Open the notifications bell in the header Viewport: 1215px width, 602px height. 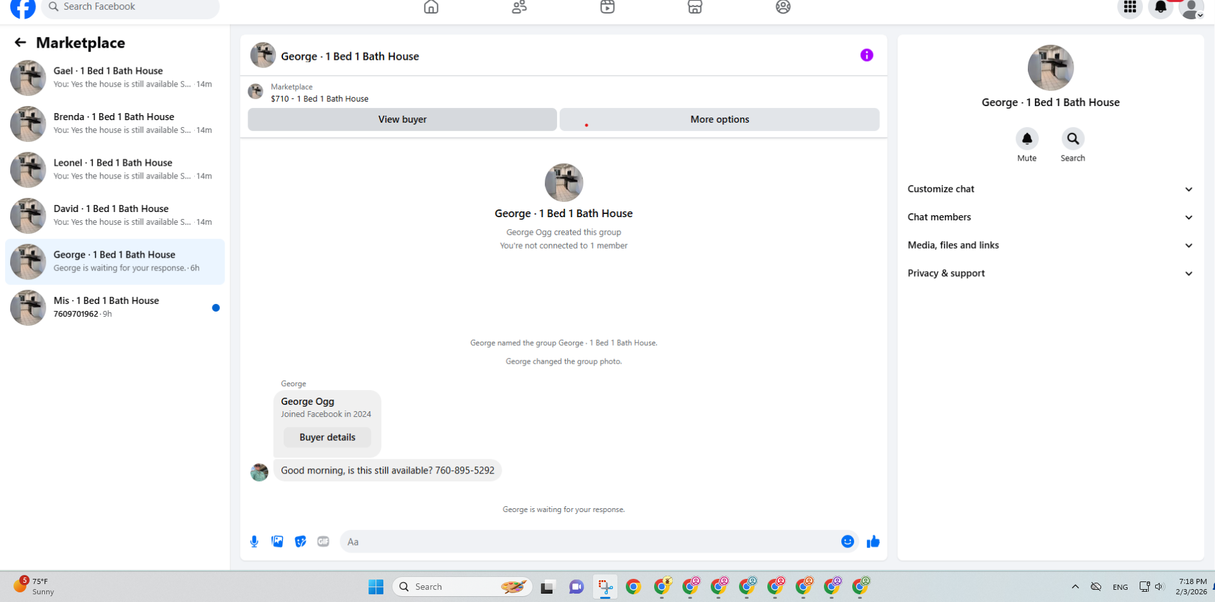[1160, 7]
